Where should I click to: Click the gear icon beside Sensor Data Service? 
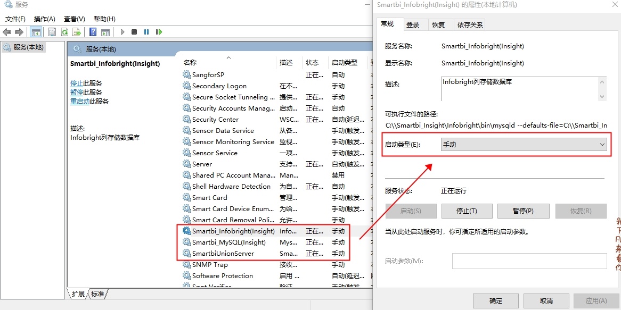[186, 130]
